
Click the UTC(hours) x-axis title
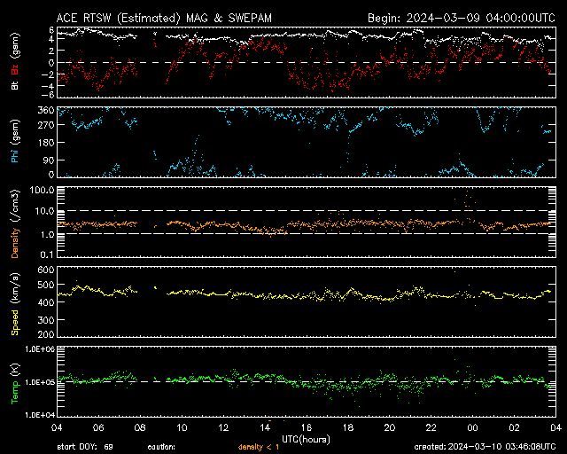point(305,437)
